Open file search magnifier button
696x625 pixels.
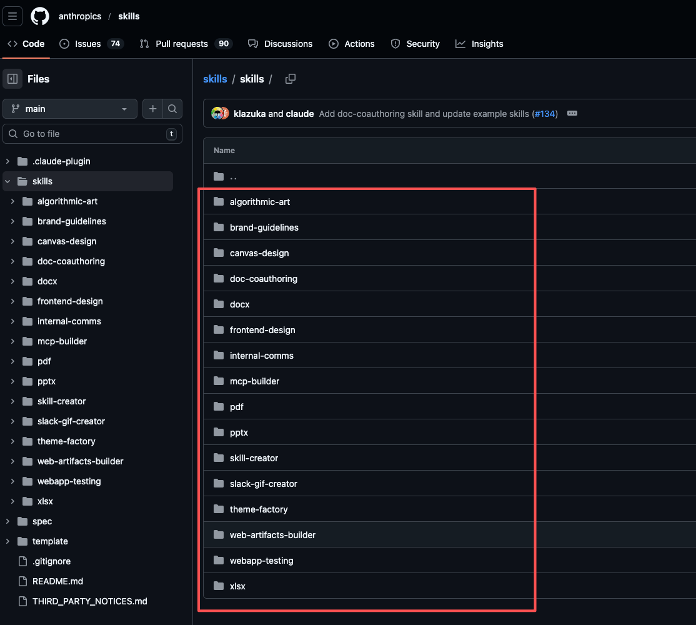pos(172,109)
